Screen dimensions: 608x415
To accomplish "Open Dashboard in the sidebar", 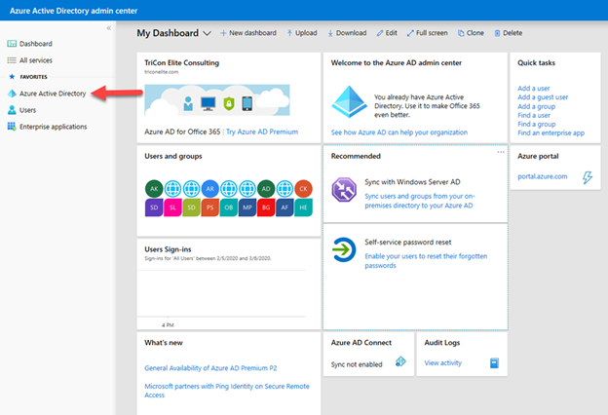I will 36,44.
